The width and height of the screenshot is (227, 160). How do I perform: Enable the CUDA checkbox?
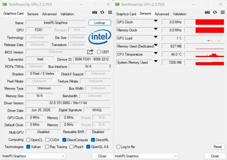47,140
